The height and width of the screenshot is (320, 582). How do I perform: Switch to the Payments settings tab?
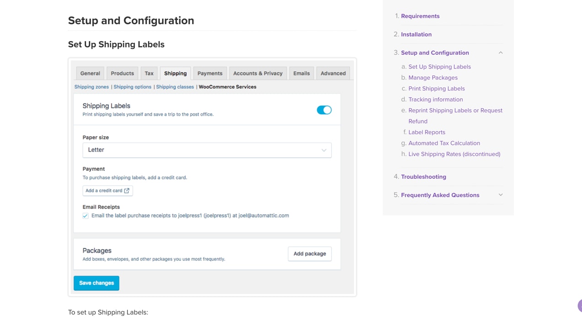[210, 73]
